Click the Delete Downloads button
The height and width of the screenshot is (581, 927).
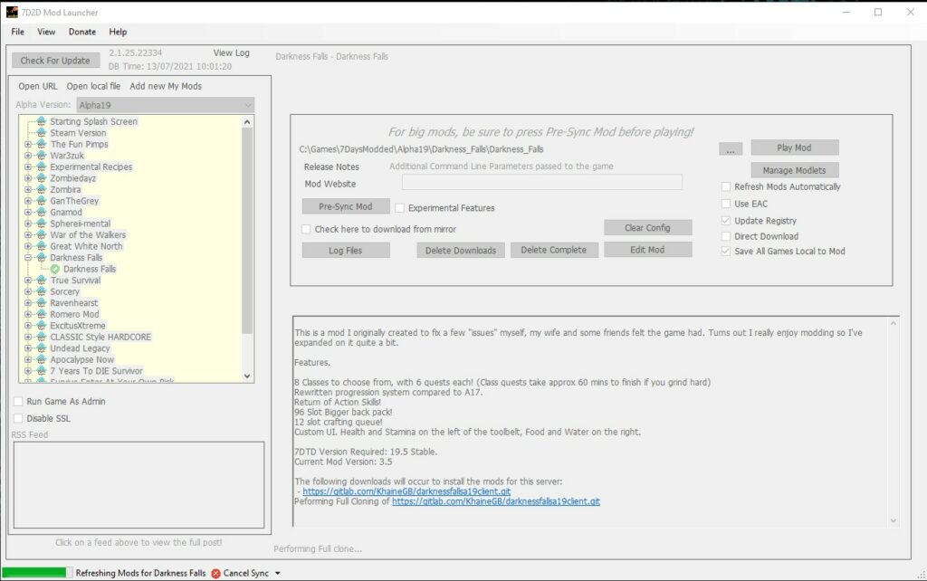[x=461, y=251]
